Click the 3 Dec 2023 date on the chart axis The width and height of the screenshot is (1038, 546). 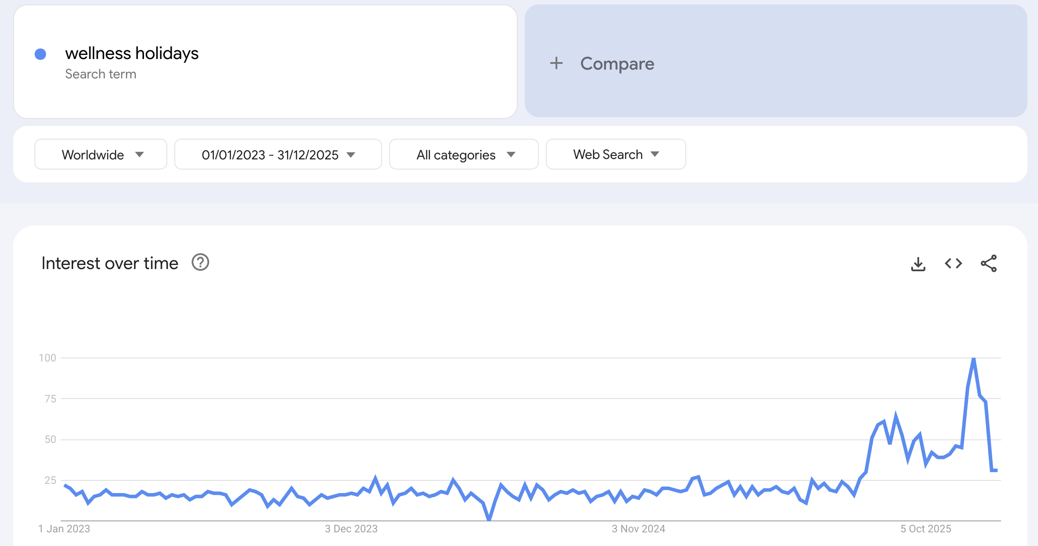pos(351,529)
